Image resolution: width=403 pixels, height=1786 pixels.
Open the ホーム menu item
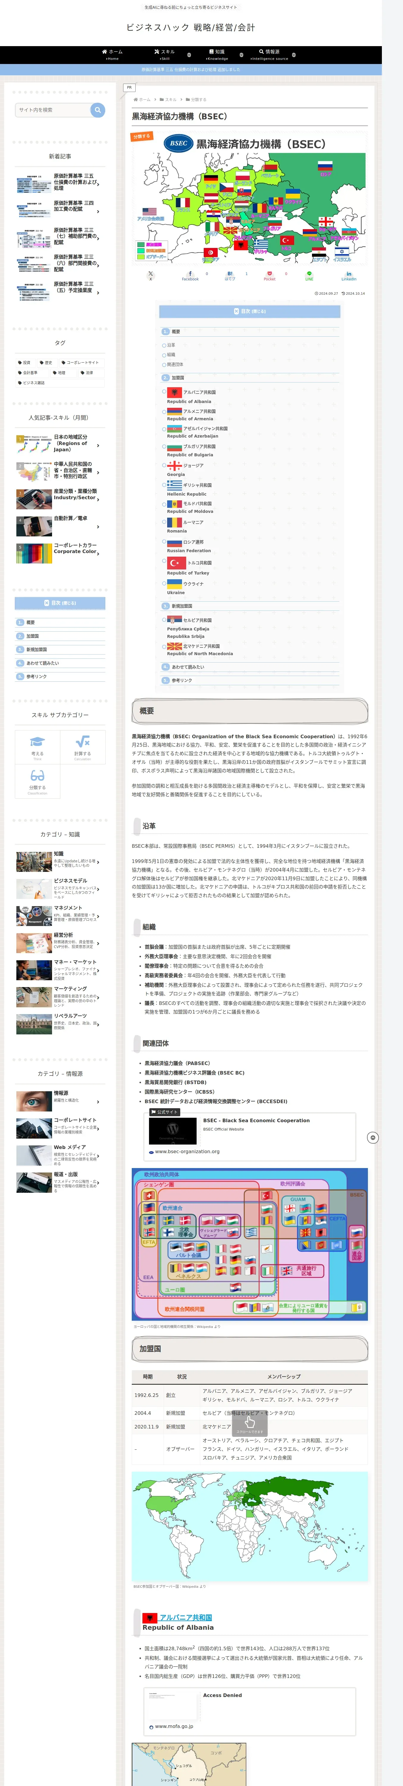click(112, 55)
